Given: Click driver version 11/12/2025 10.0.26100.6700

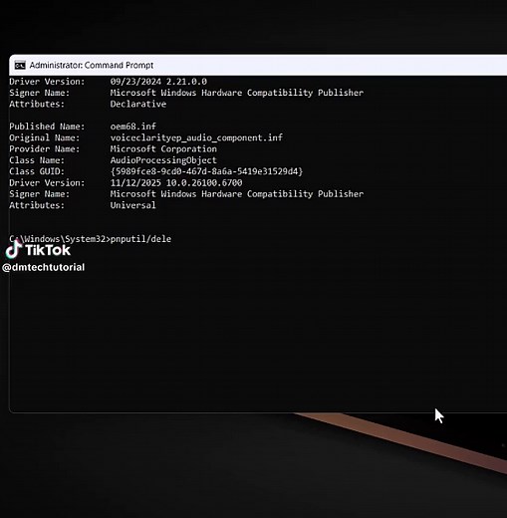Looking at the screenshot, I should pyautogui.click(x=176, y=183).
